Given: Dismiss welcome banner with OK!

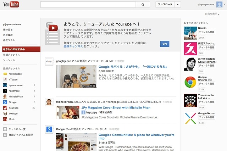Looking at the screenshot, I should [x=165, y=44].
